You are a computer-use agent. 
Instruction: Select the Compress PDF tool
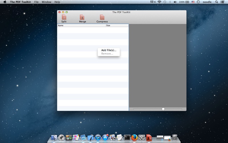tap(102, 19)
